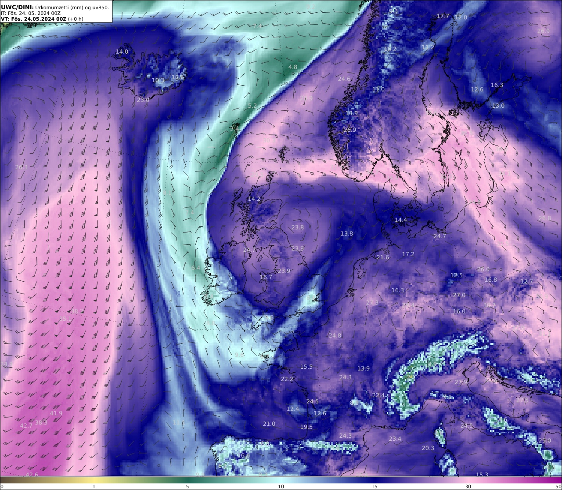This screenshot has width=562, height=490.
Task: Click the 23.0 value south of Iceland
Action: 143,100
